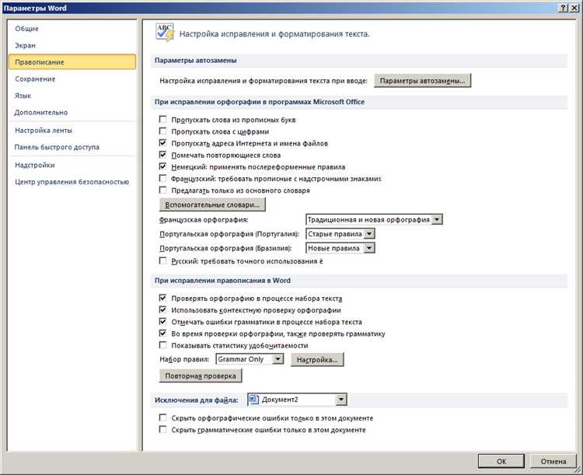Click the Исключения для файла label

(197, 400)
